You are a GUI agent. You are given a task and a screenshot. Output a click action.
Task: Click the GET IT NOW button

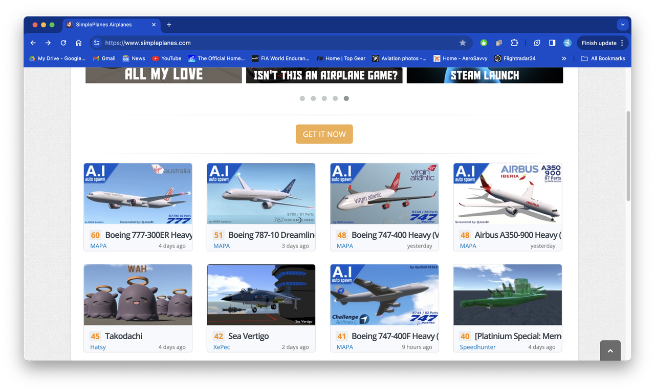tap(324, 134)
